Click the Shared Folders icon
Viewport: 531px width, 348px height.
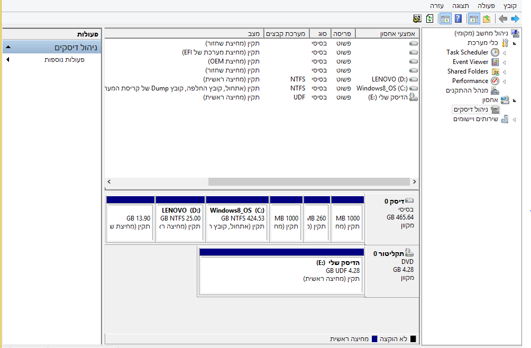tap(495, 71)
